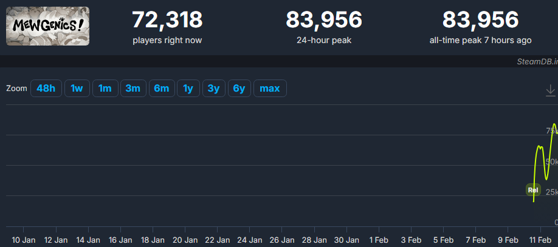This screenshot has height=247, width=558.
Task: Click the 24-hour peak label
Action: point(324,40)
